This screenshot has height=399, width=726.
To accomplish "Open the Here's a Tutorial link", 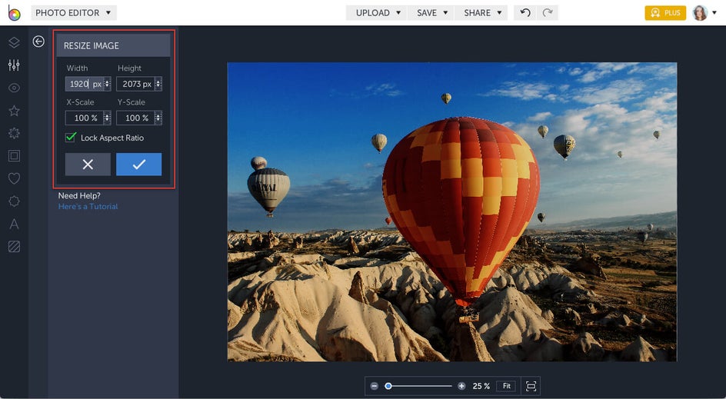I will point(88,207).
